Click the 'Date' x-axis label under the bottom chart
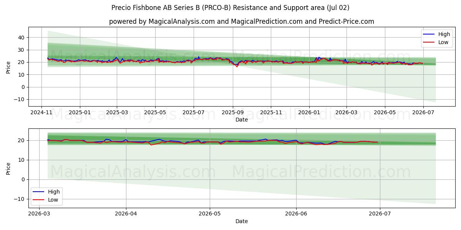The width and height of the screenshot is (461, 230). (242, 221)
